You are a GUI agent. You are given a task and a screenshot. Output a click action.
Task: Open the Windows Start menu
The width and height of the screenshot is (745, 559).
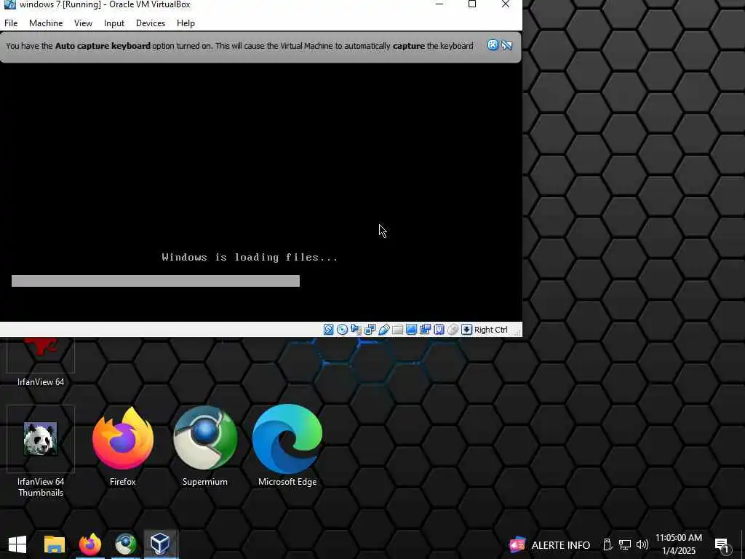coord(17,544)
